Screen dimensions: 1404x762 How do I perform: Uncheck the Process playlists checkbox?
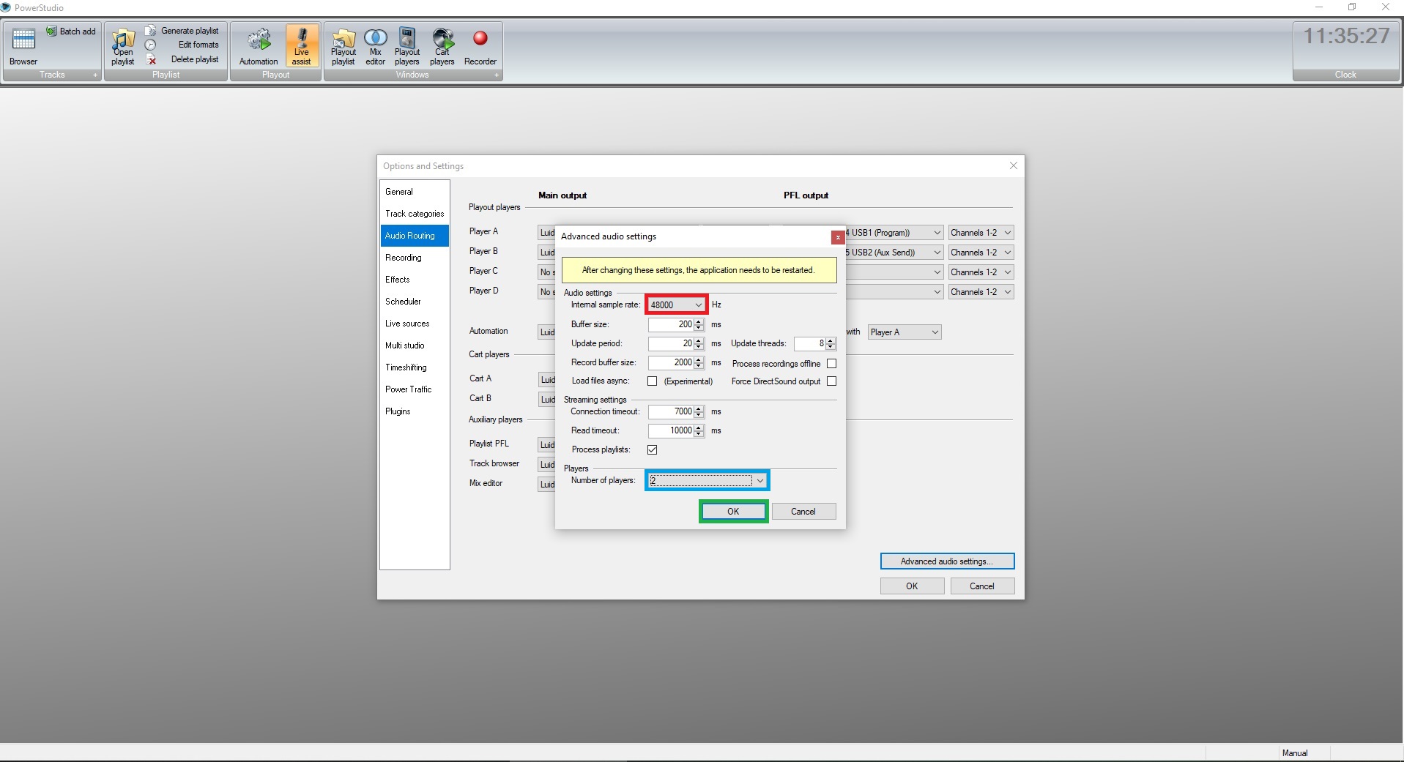[652, 449]
